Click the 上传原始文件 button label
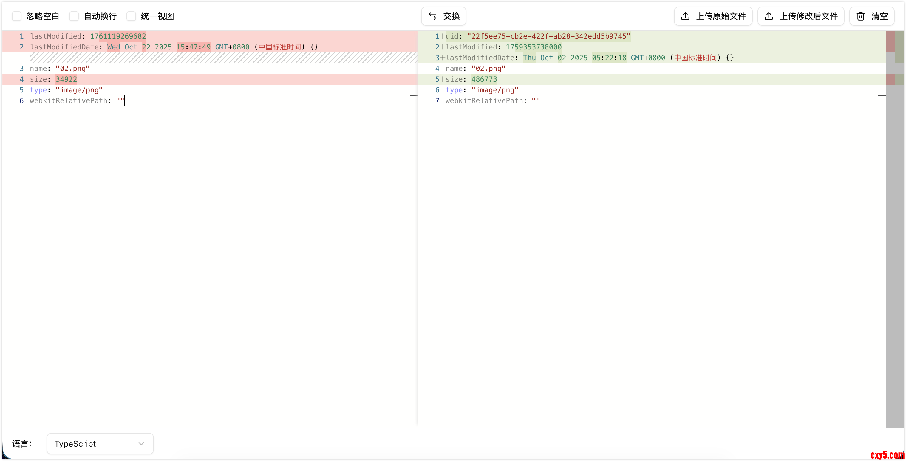Viewport: 906px width, 461px height. click(x=721, y=16)
